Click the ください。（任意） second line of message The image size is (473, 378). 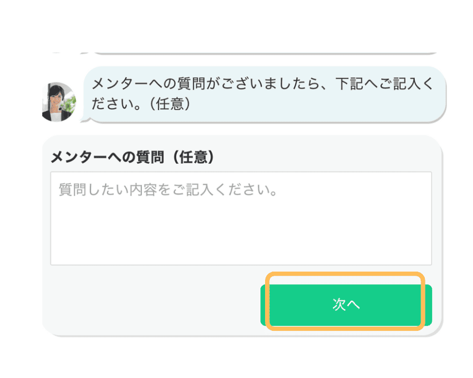[x=141, y=104]
